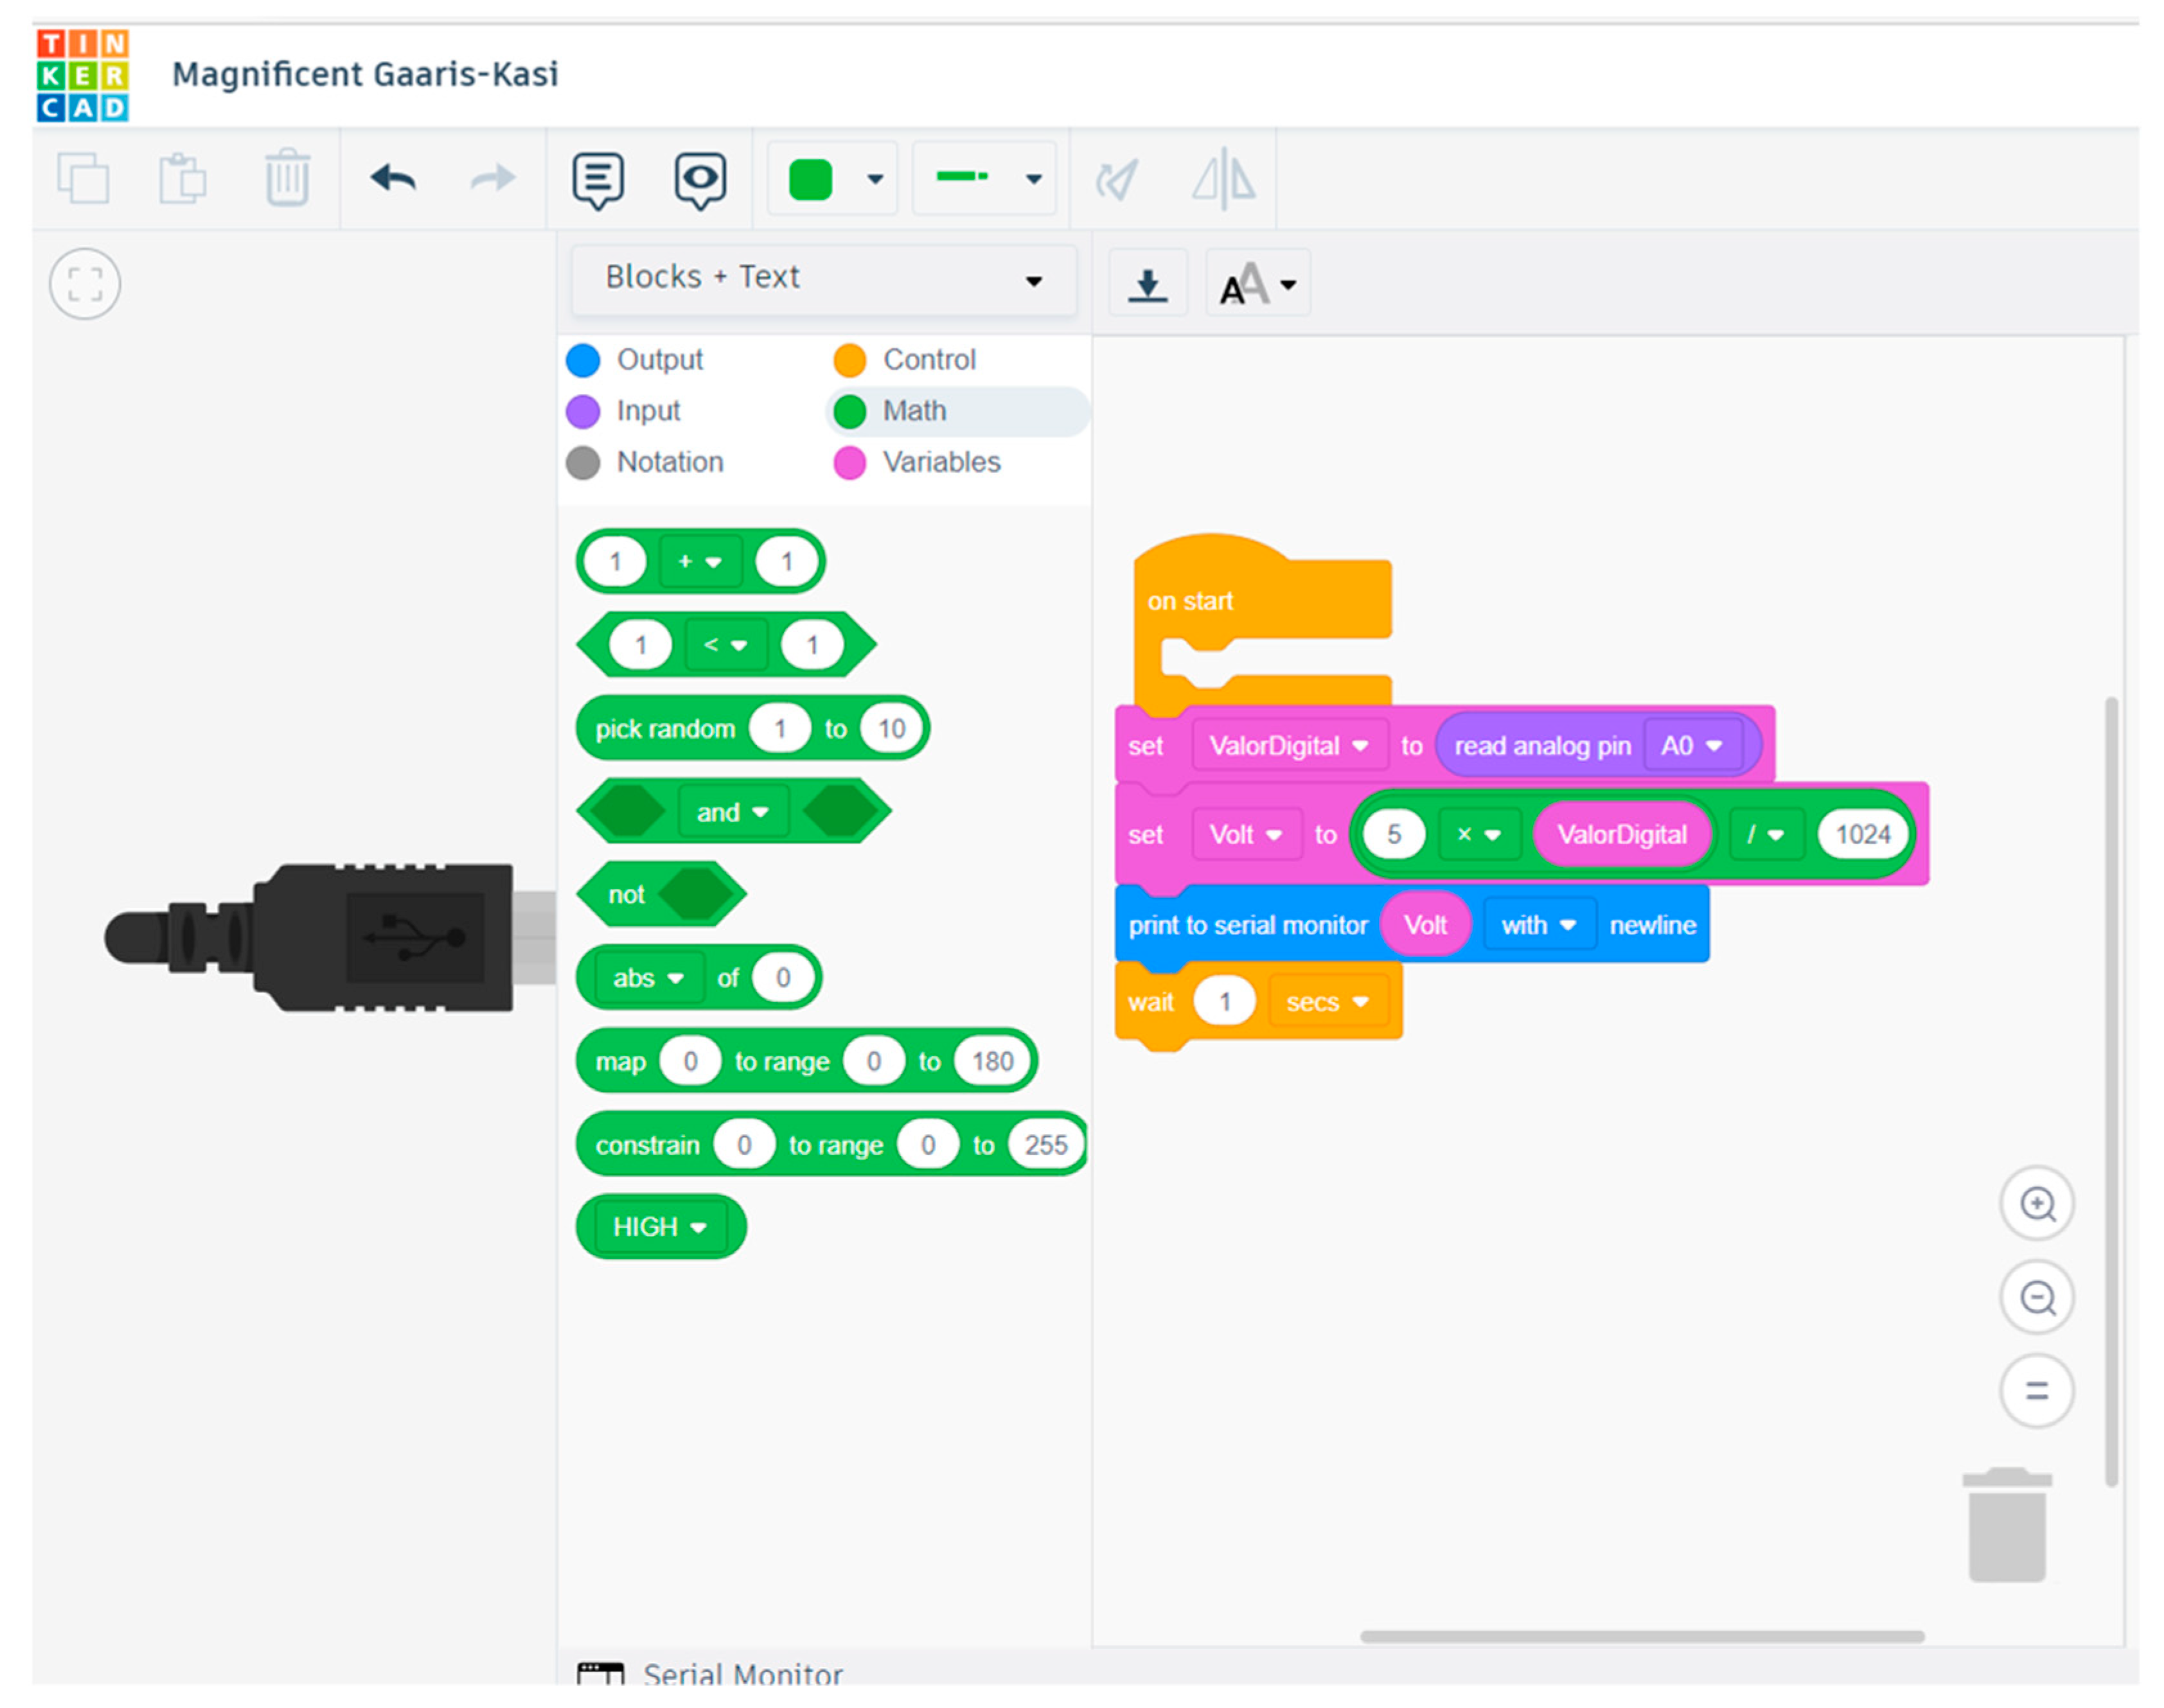Open the font size dropdown
Screen dimensions: 2164x1708
click(x=1257, y=285)
